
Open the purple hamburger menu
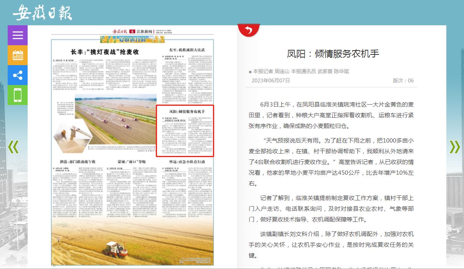(18, 35)
